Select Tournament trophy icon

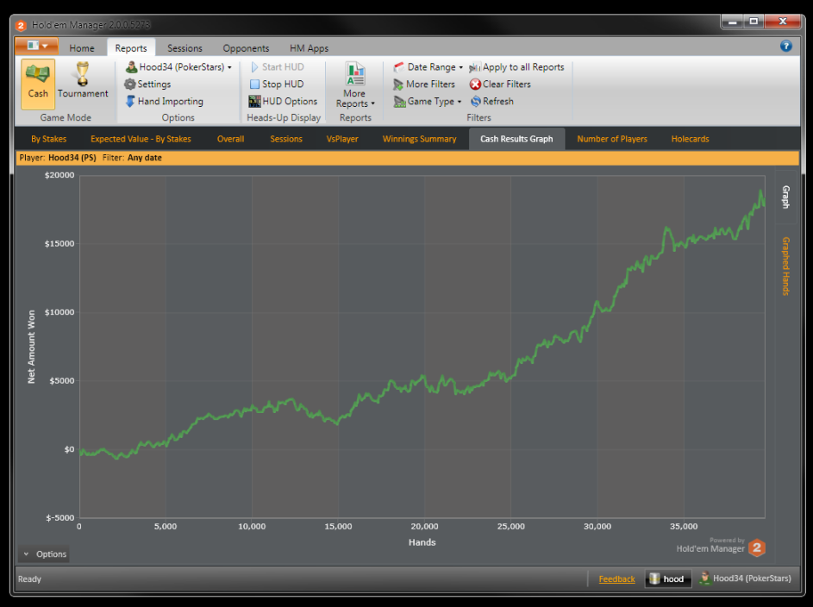[83, 81]
